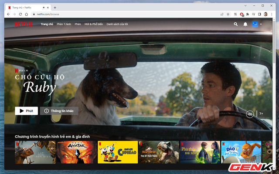Image resolution: width=279 pixels, height=174 pixels.
Task: Close the Netflix tab
Action: tap(48, 8)
